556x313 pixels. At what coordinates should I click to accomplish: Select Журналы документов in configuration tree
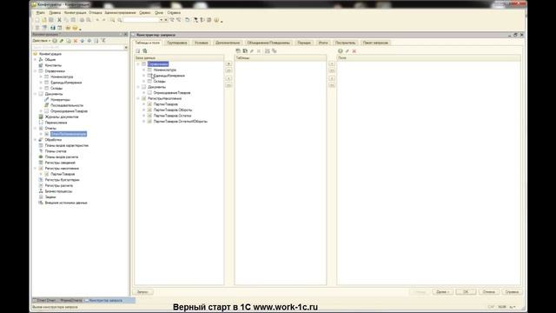pos(62,117)
